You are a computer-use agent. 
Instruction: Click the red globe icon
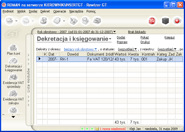152,21
